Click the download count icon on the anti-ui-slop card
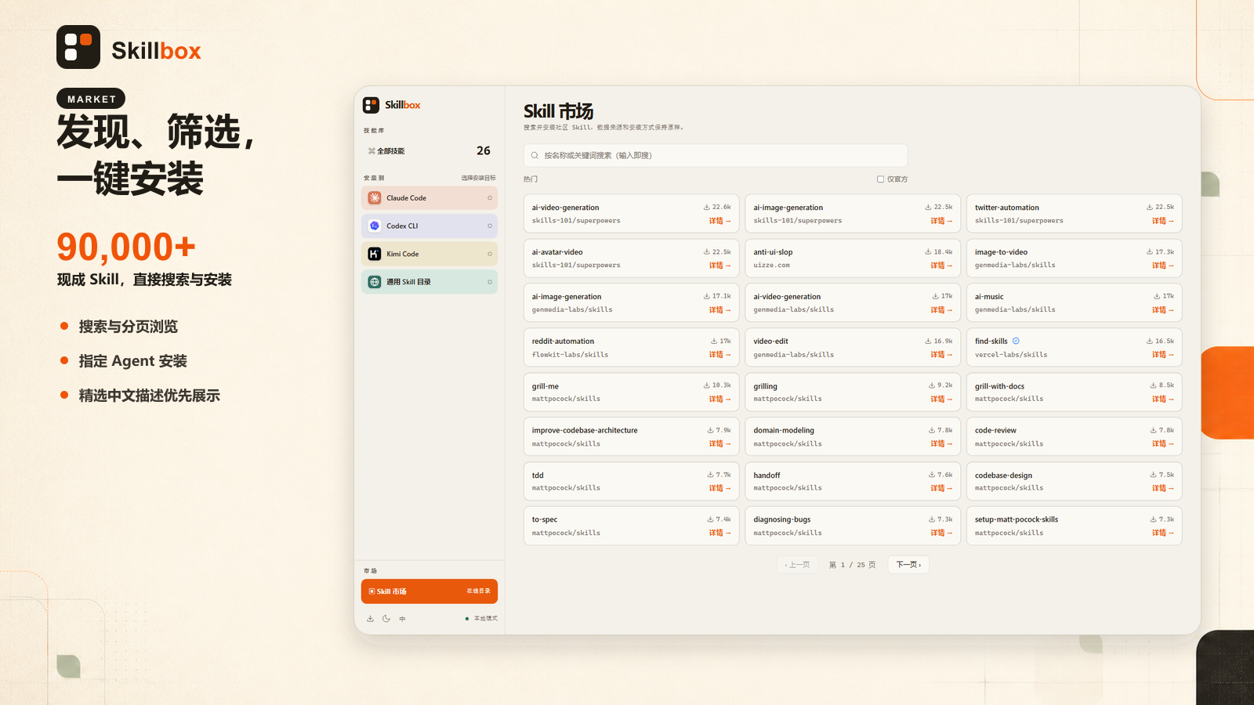The height and width of the screenshot is (705, 1254). pyautogui.click(x=928, y=252)
